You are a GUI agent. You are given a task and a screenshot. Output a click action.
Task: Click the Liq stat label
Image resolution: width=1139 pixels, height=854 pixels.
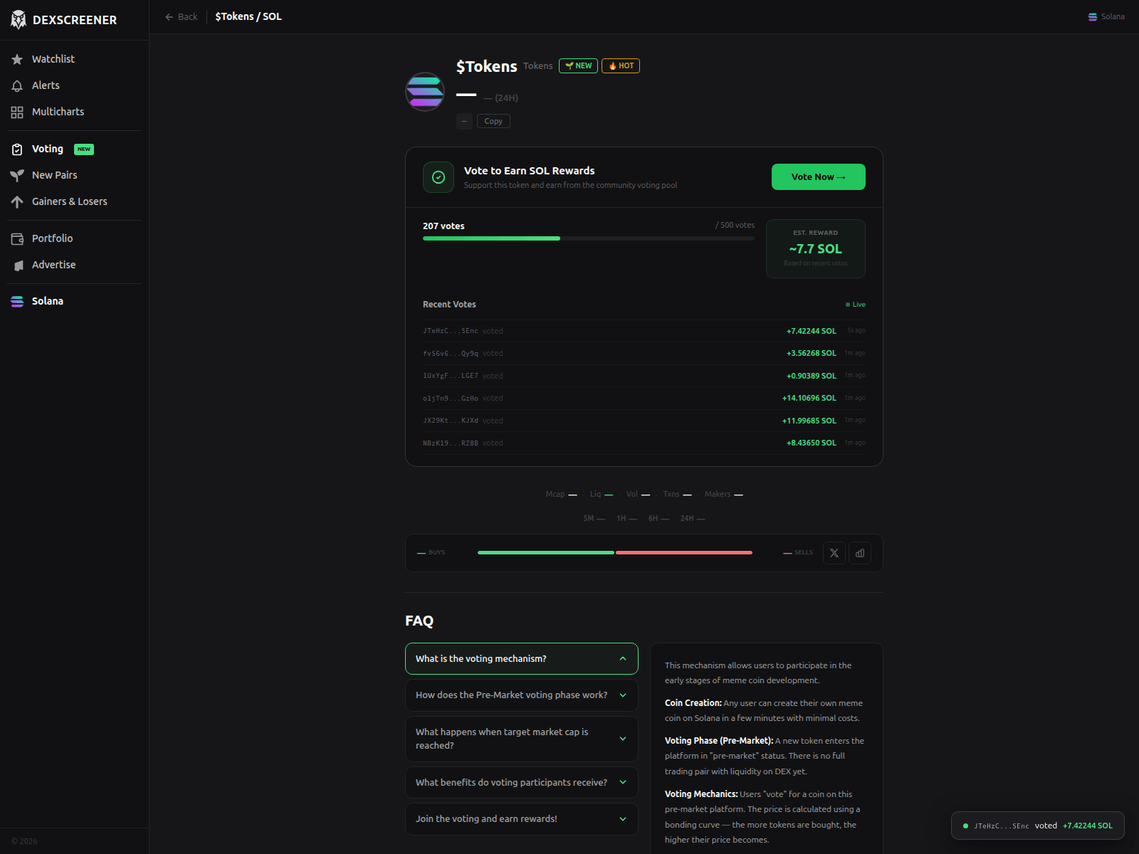pos(595,494)
